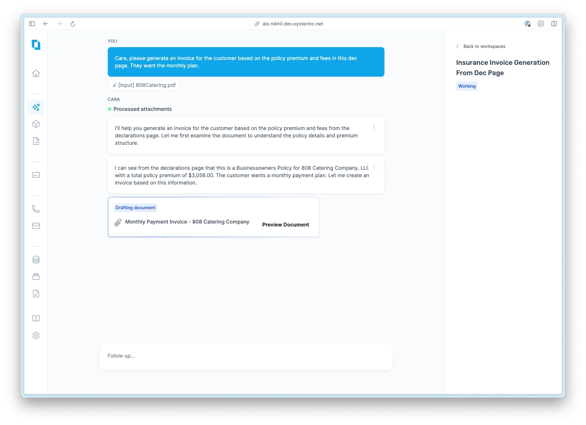Open the database stack icon
586x425 pixels.
[x=36, y=260]
